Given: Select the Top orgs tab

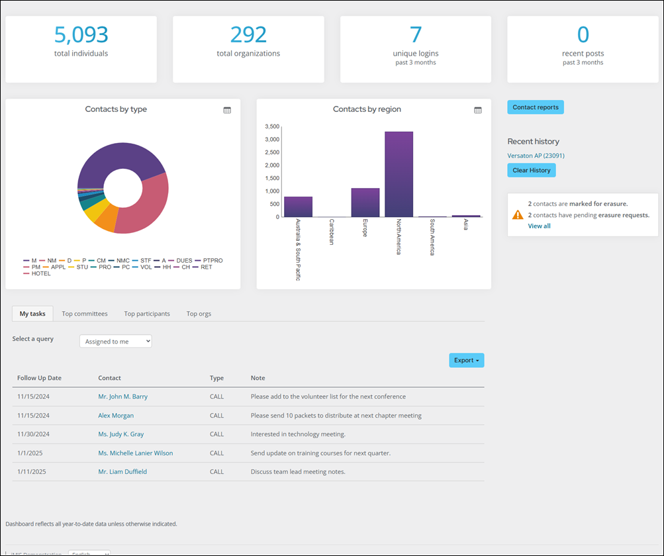Looking at the screenshot, I should click(x=199, y=314).
